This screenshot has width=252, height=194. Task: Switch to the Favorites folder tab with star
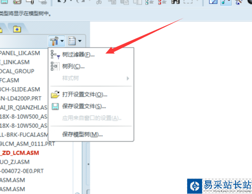point(17,29)
